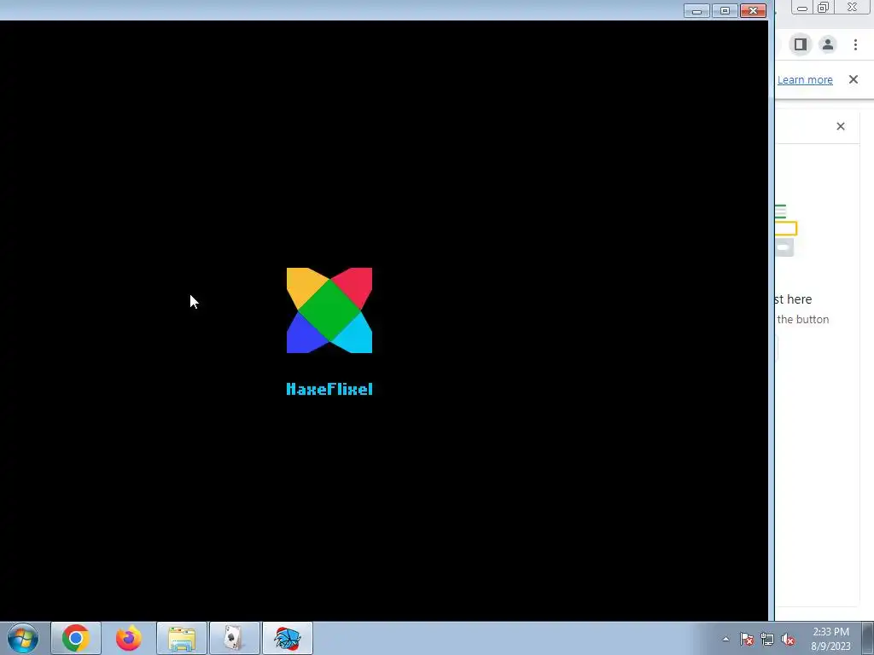The width and height of the screenshot is (874, 655).
Task: Click the muted volume tray icon
Action: click(788, 640)
